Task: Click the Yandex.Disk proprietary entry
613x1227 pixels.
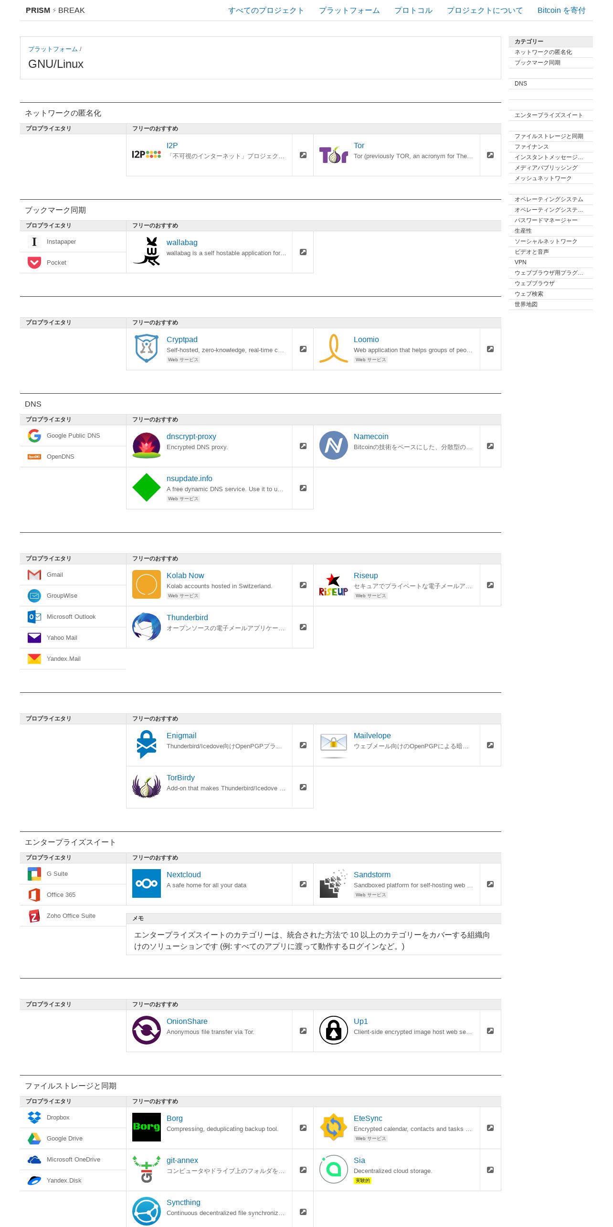Action: 73,1181
